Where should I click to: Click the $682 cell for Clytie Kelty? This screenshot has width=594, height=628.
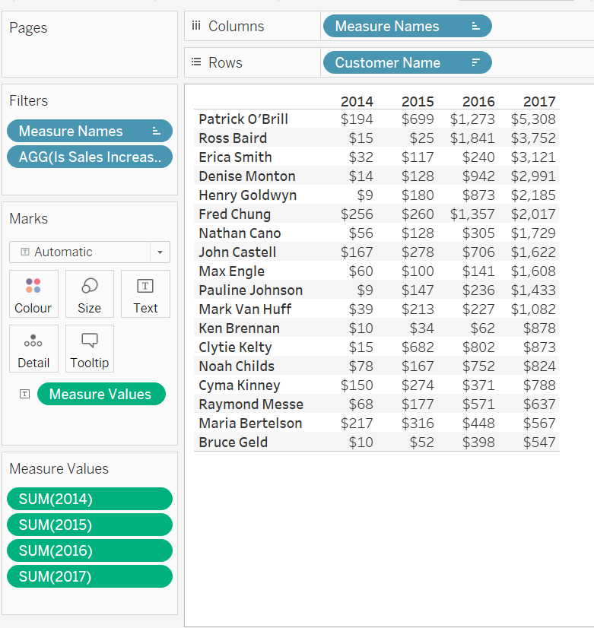pyautogui.click(x=418, y=347)
